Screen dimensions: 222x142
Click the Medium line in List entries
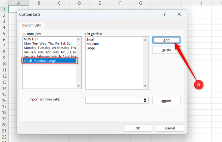(93, 44)
